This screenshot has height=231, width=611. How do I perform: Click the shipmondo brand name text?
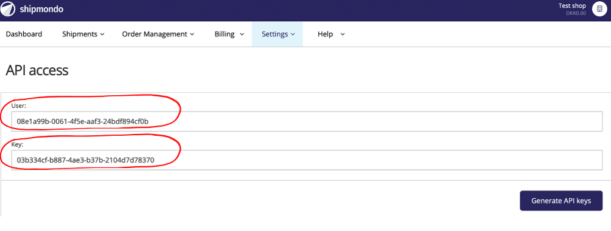click(41, 9)
